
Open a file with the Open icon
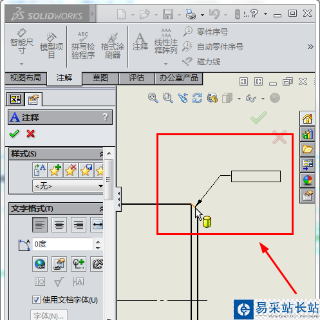[x=145, y=14]
